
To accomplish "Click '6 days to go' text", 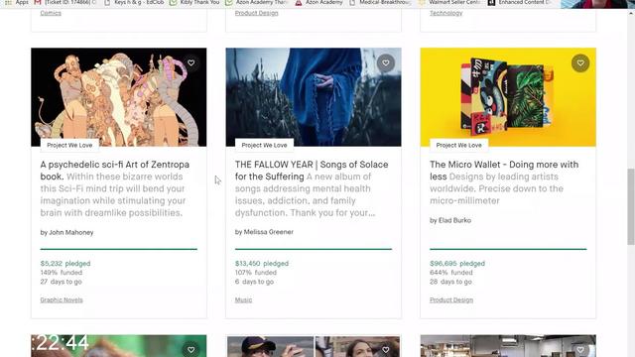I will click(254, 282).
